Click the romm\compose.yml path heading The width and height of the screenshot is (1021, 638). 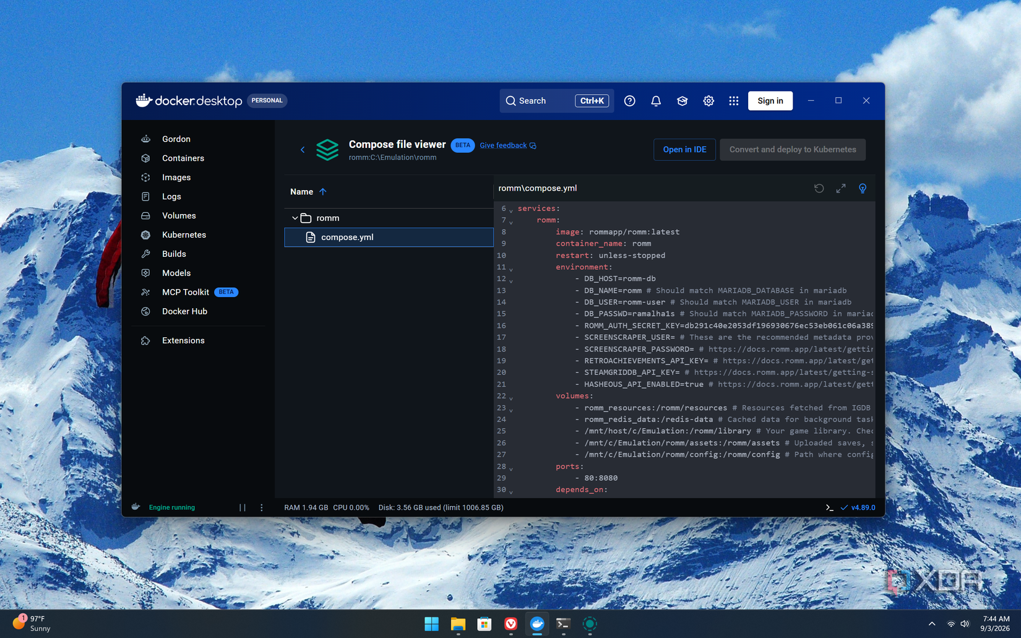coord(537,188)
